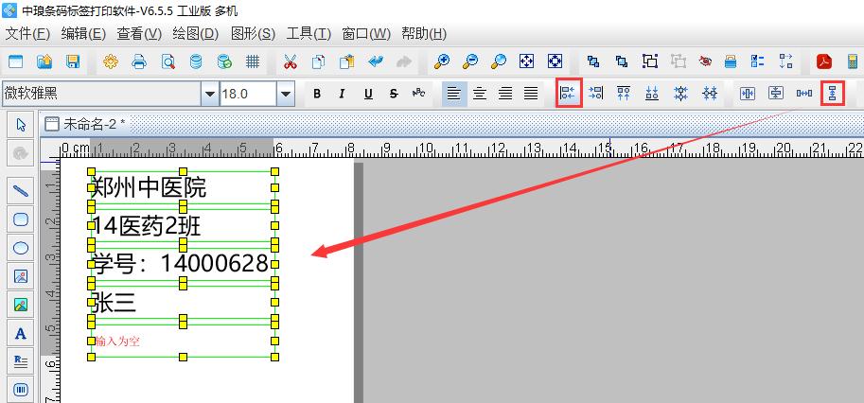Open the 查看(V) menu

click(139, 34)
